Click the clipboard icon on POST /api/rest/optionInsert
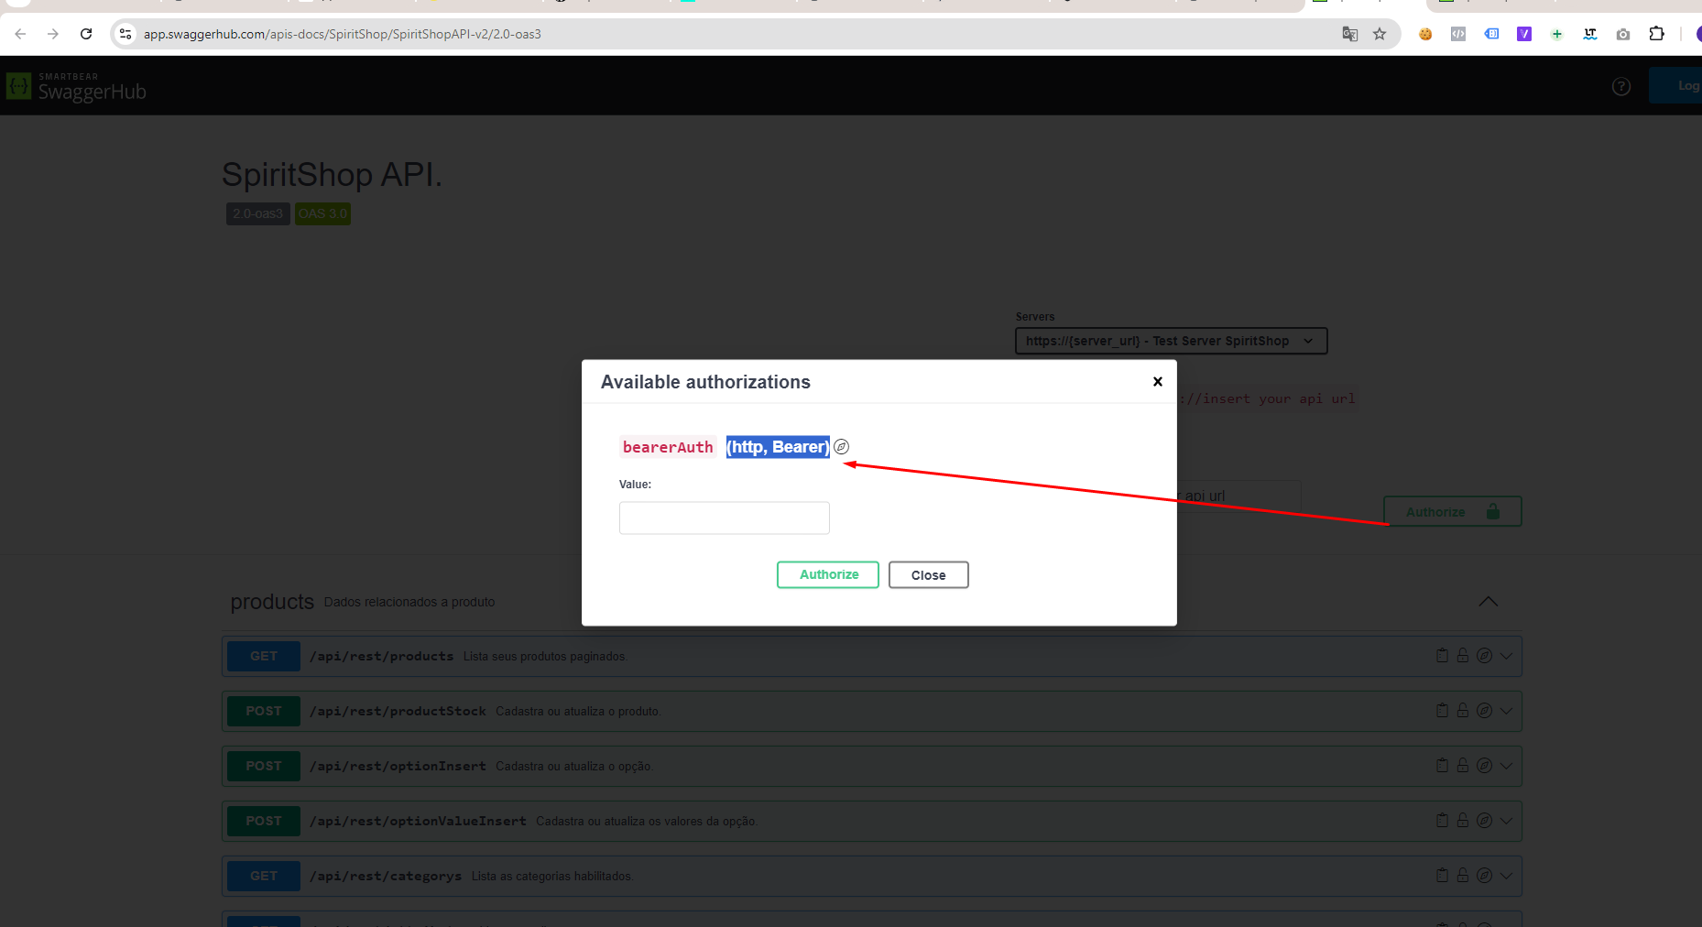Image resolution: width=1702 pixels, height=927 pixels. [1442, 766]
